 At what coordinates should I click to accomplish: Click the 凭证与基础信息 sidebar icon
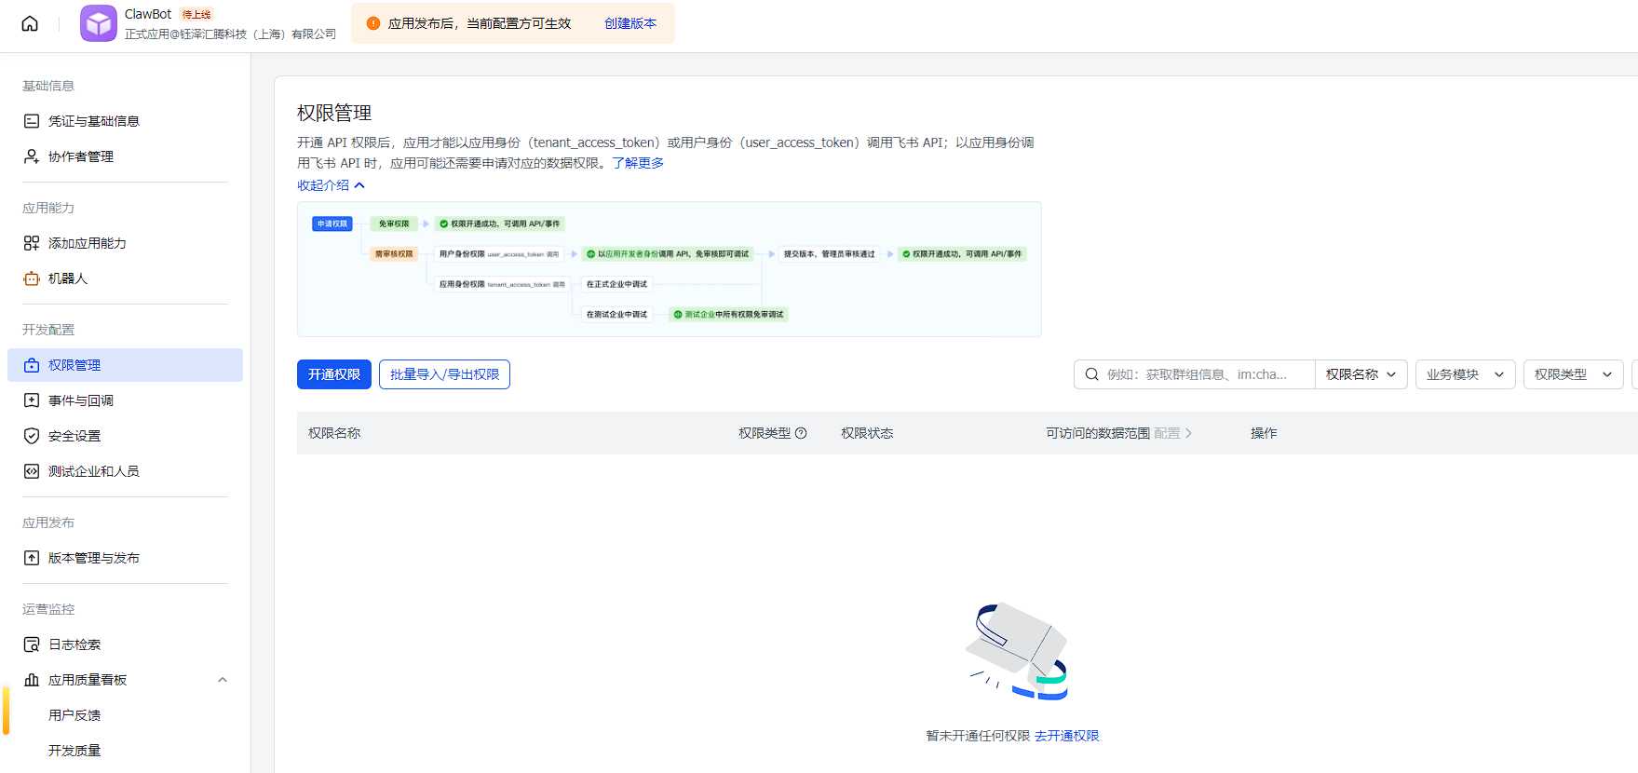tap(32, 121)
